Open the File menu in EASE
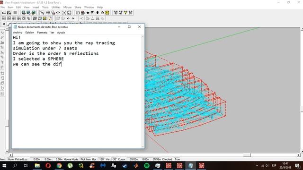303x170 pixels. (2, 7)
